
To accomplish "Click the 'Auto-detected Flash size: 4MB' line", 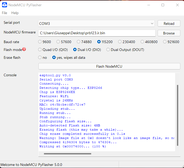I will pyautogui.click(x=70, y=125).
